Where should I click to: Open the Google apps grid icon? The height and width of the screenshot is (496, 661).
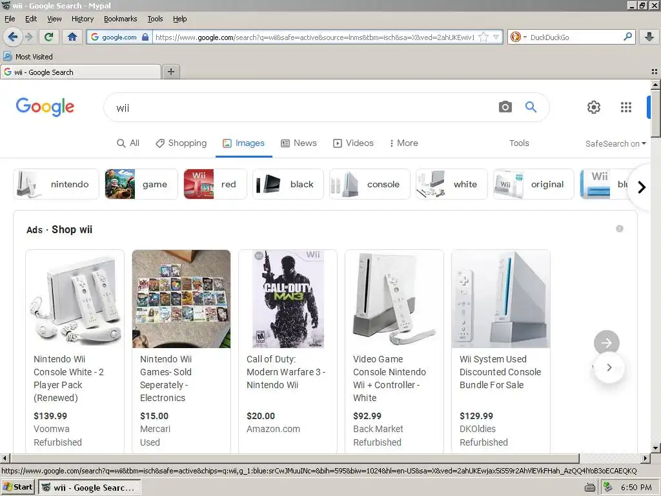coord(626,107)
